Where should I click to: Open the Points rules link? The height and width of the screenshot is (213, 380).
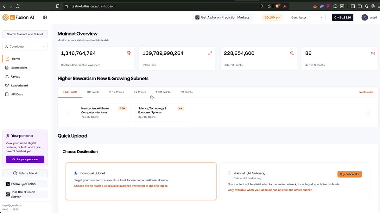366,92
